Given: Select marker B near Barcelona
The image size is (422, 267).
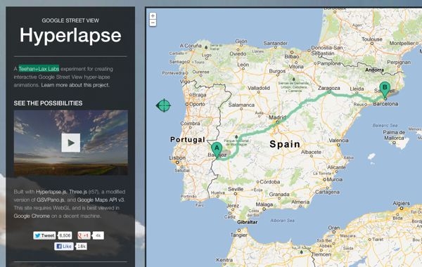Looking at the screenshot, I should point(385,90).
